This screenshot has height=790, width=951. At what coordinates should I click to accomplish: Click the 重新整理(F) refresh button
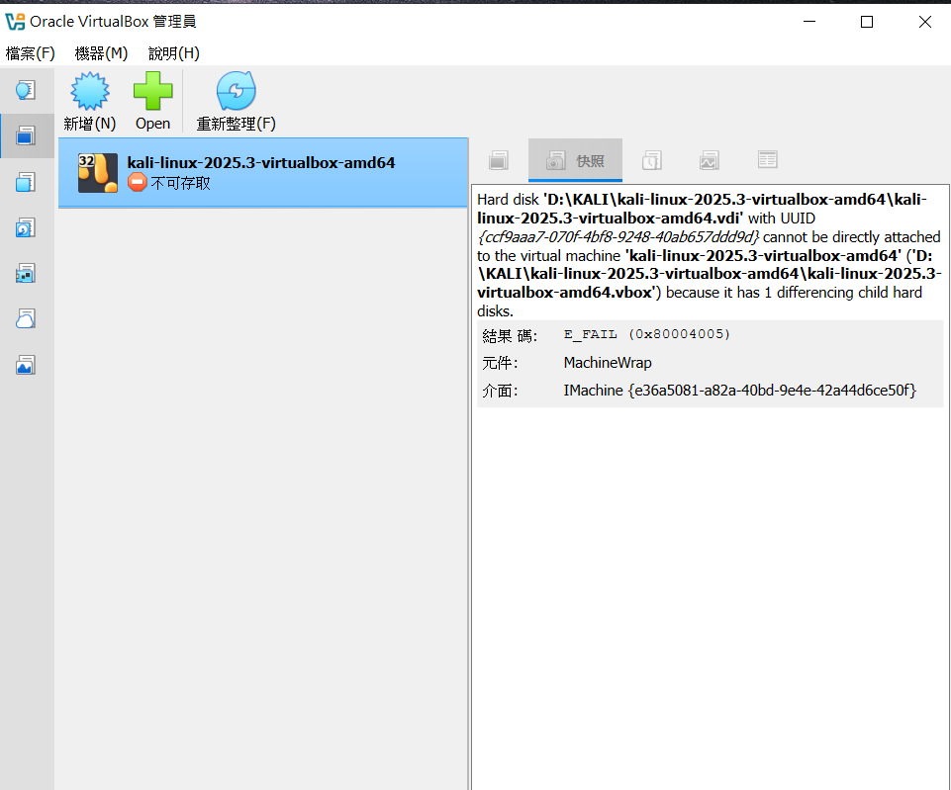coord(236,102)
